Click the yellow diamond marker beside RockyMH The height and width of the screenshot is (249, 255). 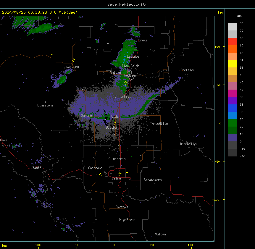coord(74,60)
